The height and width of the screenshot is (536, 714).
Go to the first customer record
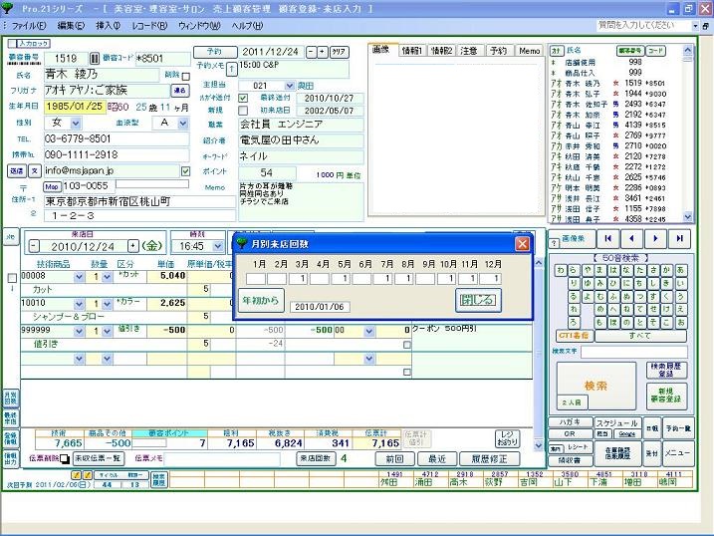[x=607, y=238]
